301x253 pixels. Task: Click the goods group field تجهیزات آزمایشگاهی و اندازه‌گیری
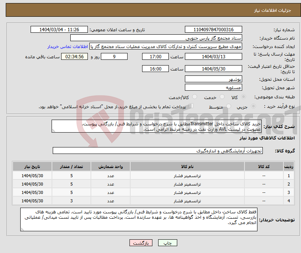(158, 151)
